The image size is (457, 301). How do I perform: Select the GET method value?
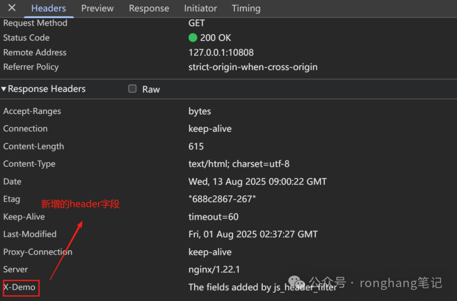coord(196,23)
